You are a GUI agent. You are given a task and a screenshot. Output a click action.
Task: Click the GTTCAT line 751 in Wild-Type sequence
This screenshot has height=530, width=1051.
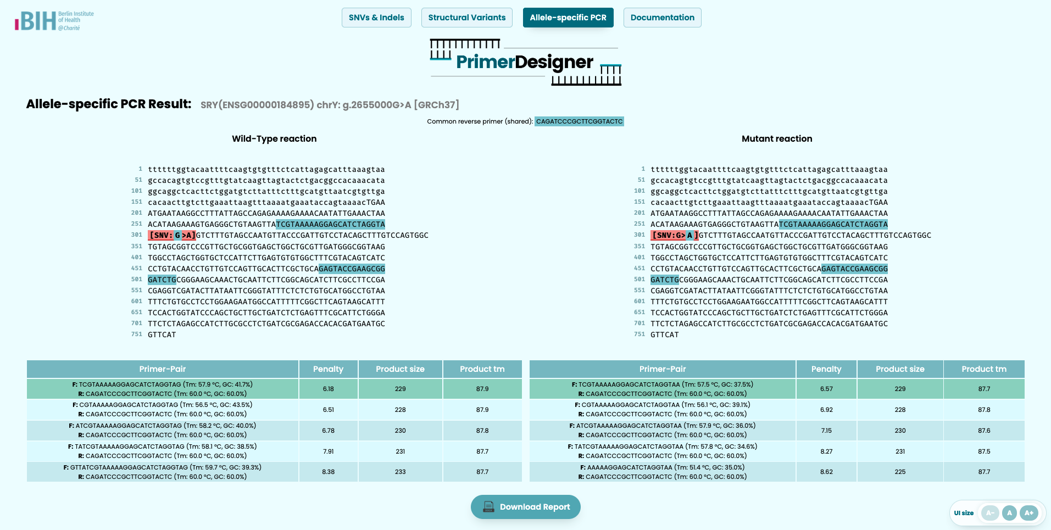pos(162,335)
